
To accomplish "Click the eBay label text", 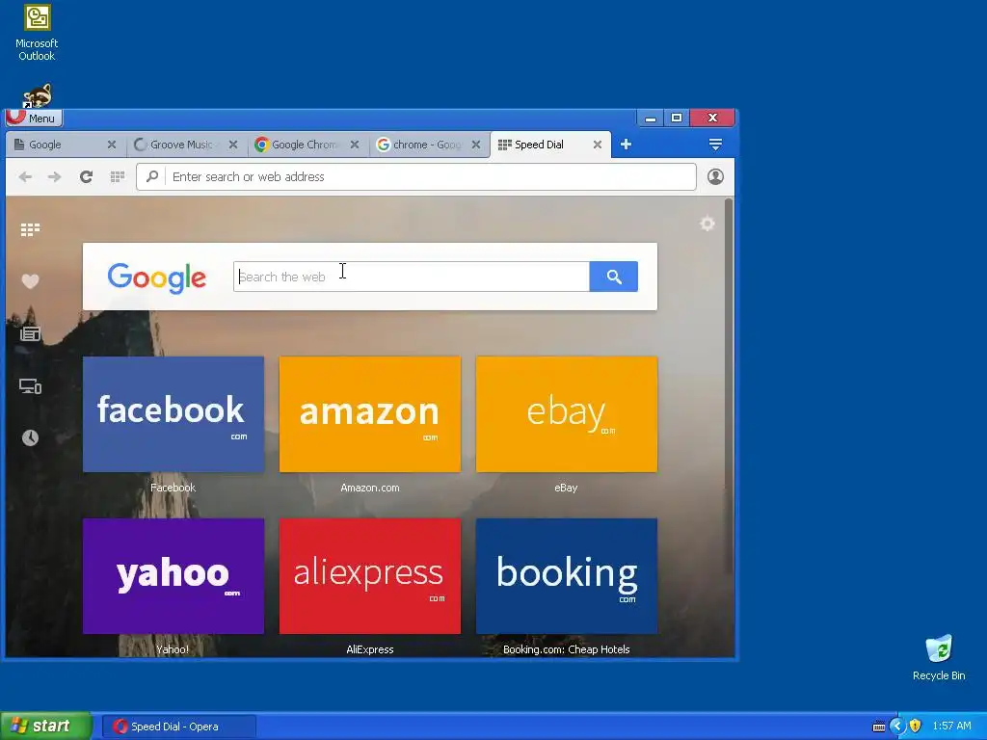I will click(566, 488).
